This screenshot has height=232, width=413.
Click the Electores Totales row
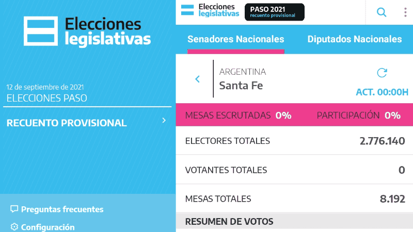click(294, 141)
